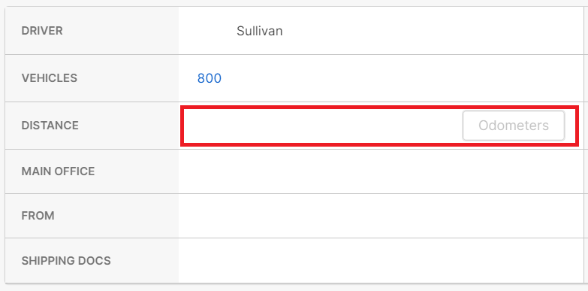Click the DISTANCE row label
The height and width of the screenshot is (291, 588).
coord(50,126)
